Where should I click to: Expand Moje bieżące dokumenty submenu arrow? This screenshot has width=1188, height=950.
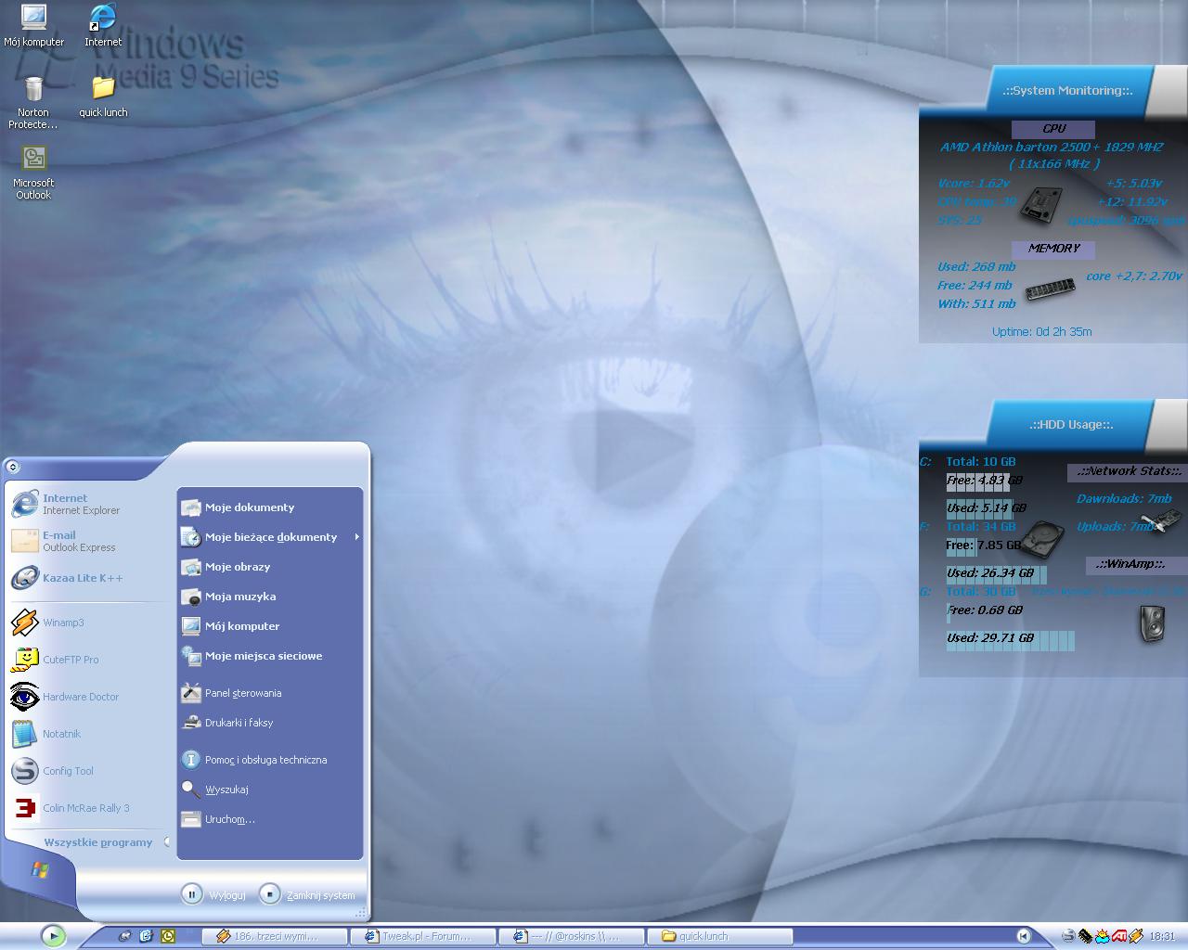coord(356,537)
